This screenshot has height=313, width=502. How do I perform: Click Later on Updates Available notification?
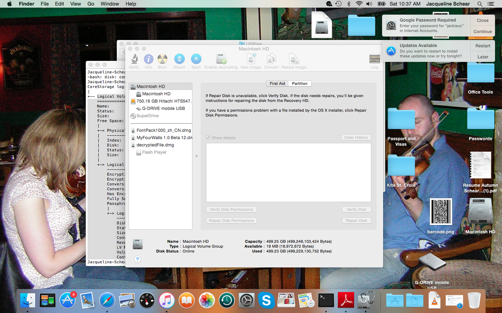point(482,57)
